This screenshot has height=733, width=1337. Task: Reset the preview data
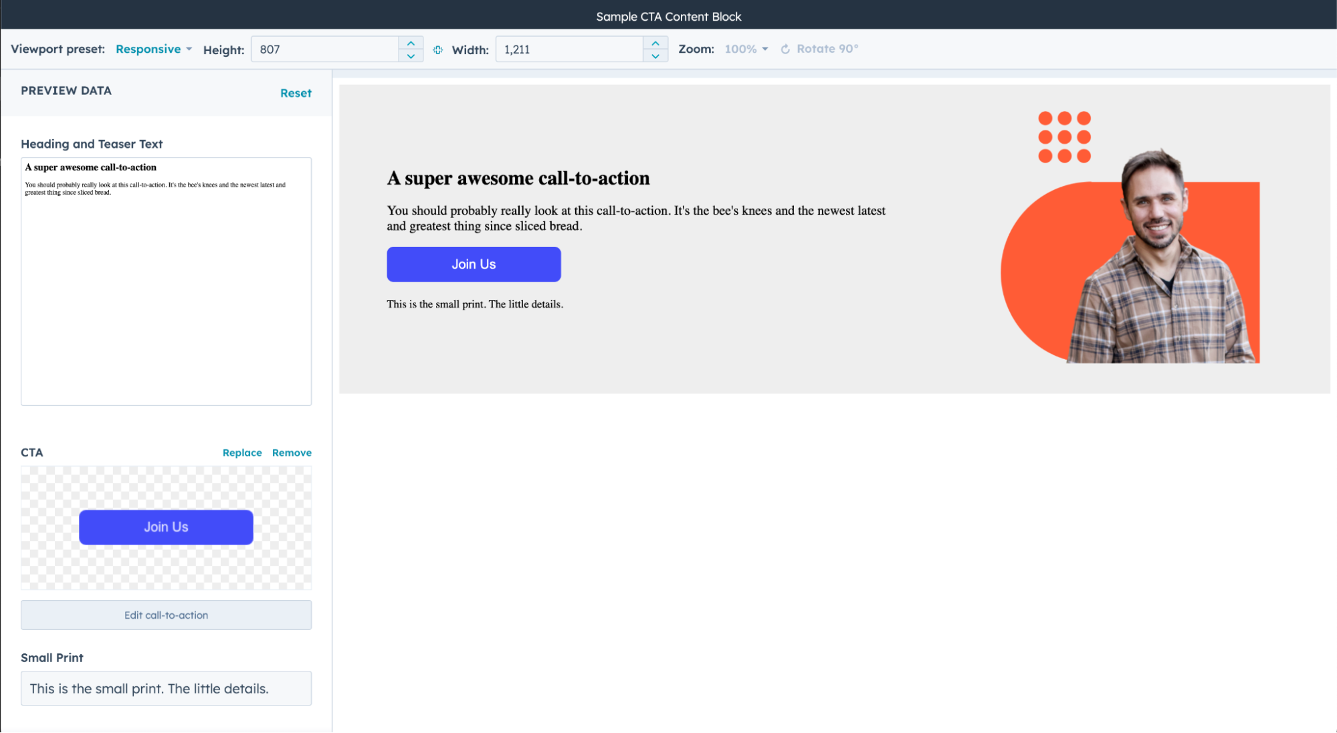[296, 93]
